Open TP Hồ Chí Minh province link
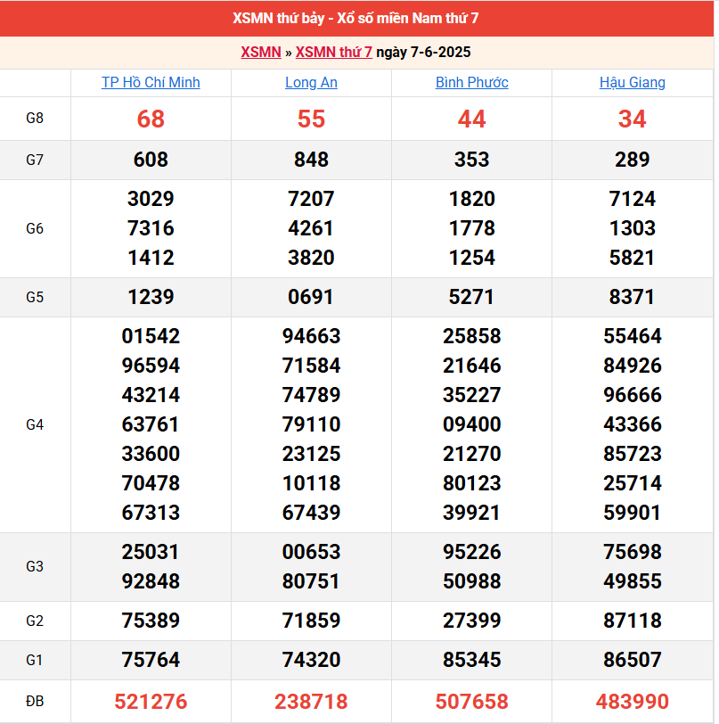 [151, 83]
